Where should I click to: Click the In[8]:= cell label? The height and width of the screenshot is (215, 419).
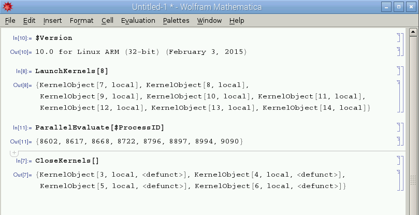pos(24,71)
